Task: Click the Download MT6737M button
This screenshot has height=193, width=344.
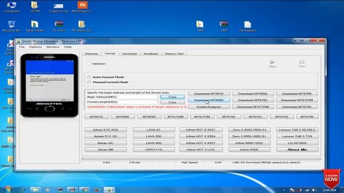Action: pos(297,100)
